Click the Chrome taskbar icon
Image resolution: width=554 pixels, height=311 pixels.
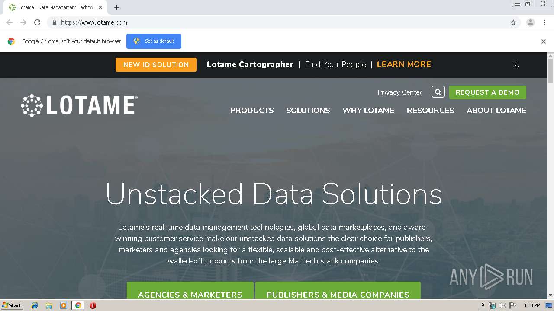[x=78, y=305]
